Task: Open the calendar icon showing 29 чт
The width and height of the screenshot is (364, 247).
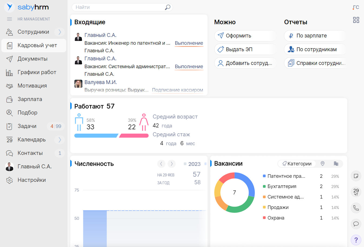Action: 356,192
